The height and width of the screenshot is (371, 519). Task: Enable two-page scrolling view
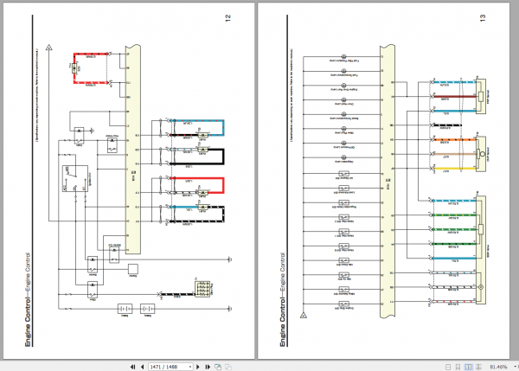[478, 367]
